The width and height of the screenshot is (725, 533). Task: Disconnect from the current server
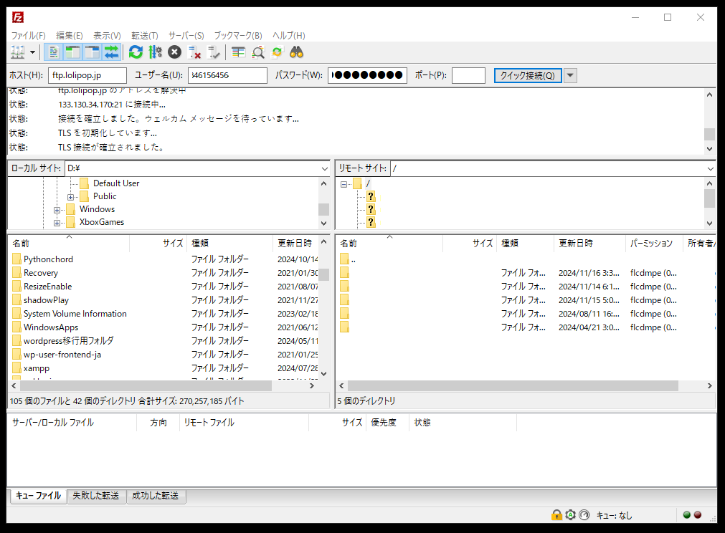tap(194, 52)
